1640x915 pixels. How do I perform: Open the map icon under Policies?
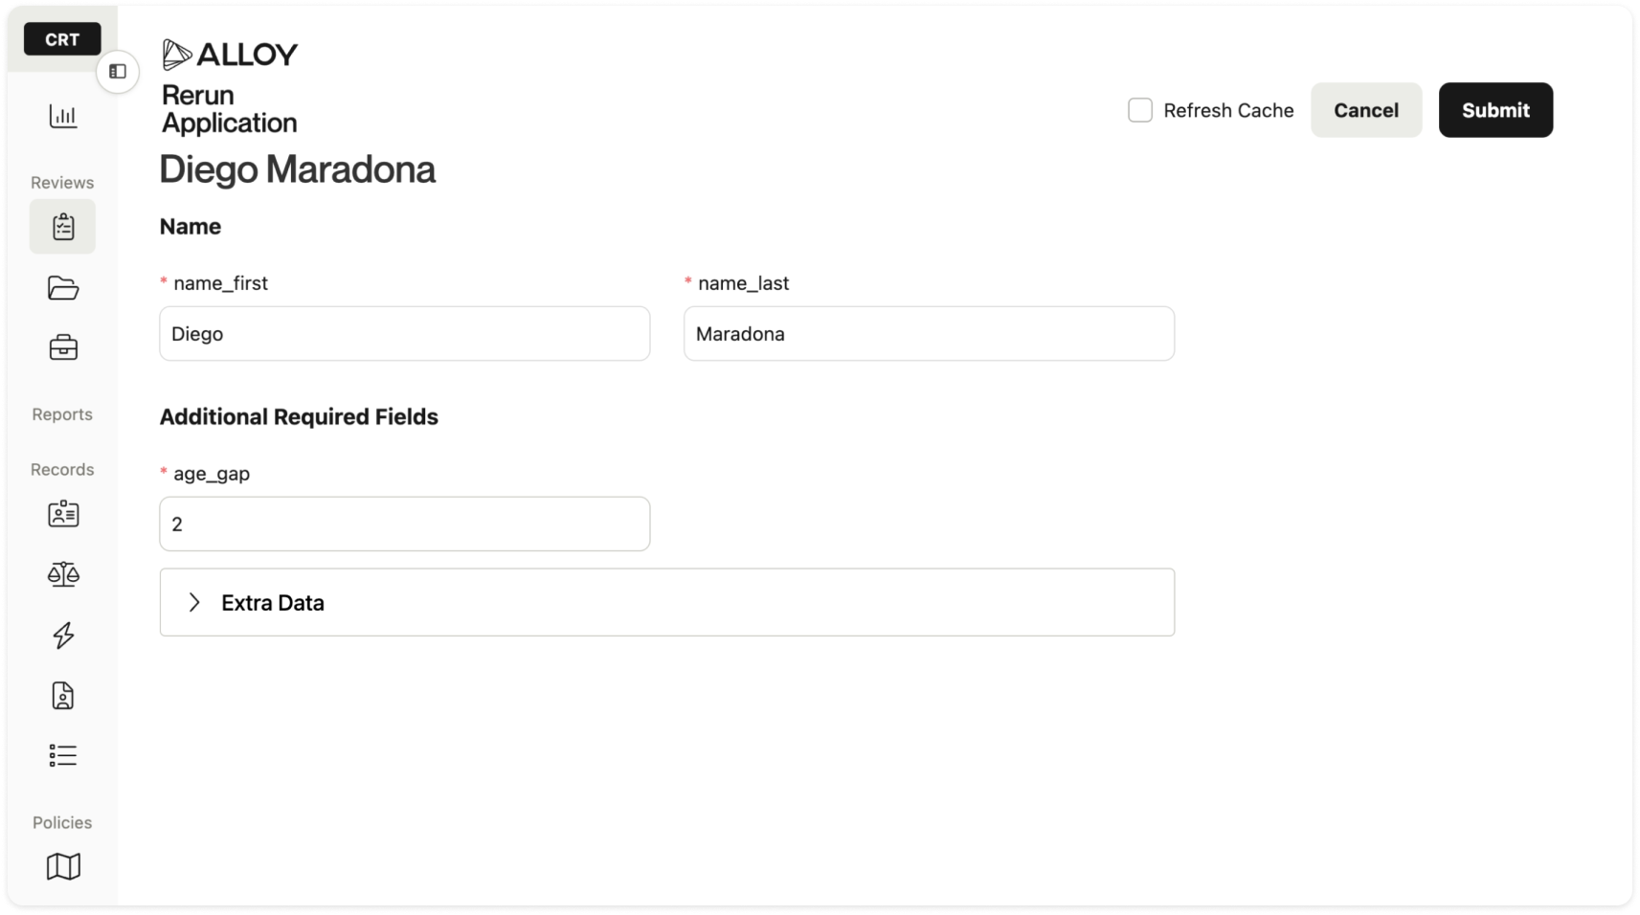(x=63, y=866)
